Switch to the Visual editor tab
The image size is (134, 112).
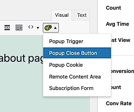(62, 15)
